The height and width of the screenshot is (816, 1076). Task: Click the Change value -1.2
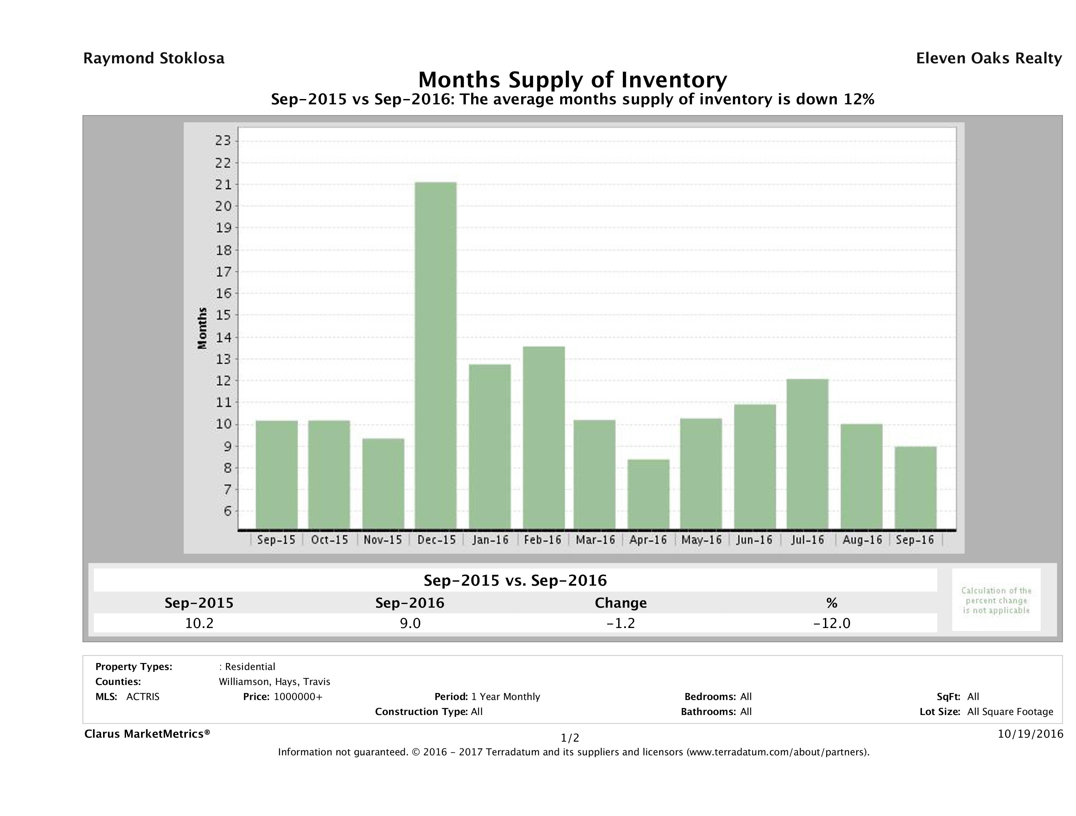pos(621,623)
